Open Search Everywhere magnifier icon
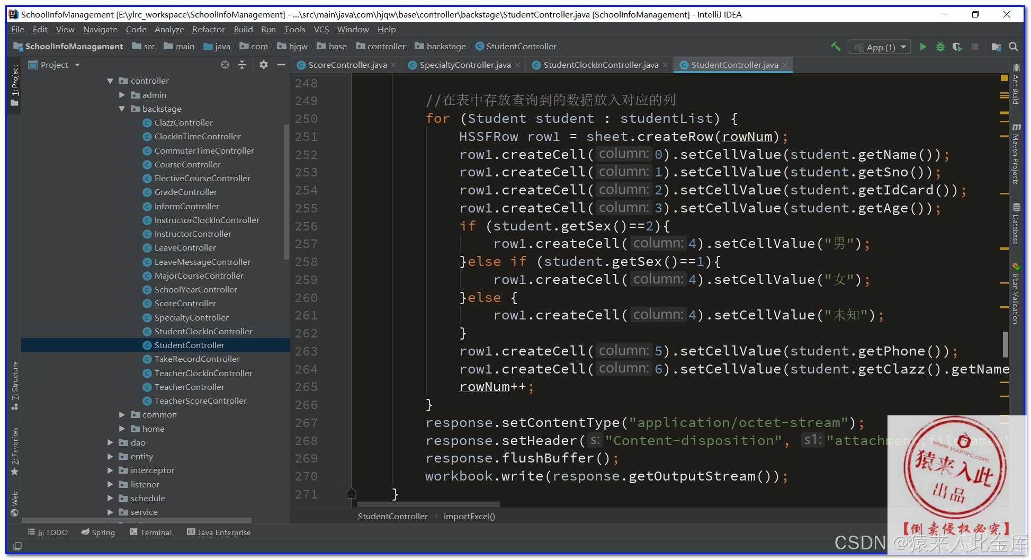Viewport: 1031px width, 560px height. point(1014,47)
